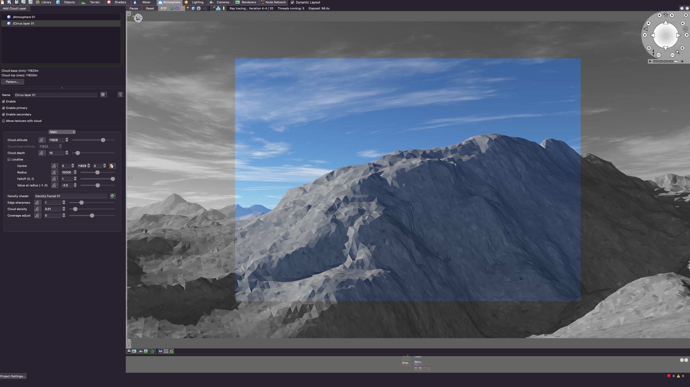The image size is (690, 387).
Task: Click the Cloud density slider handle
Action: click(x=75, y=209)
